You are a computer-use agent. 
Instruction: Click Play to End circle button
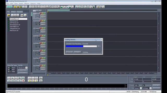(20, 78)
